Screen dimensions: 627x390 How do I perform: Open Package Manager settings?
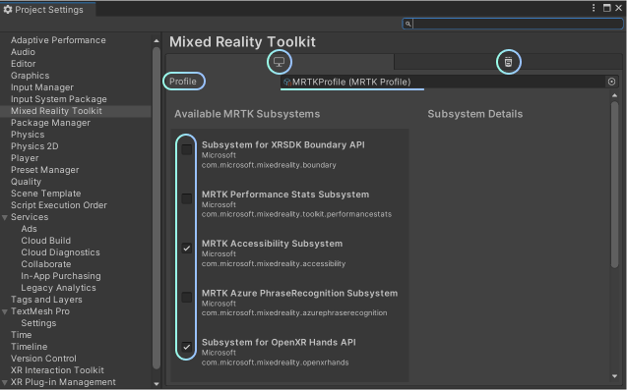pos(50,123)
